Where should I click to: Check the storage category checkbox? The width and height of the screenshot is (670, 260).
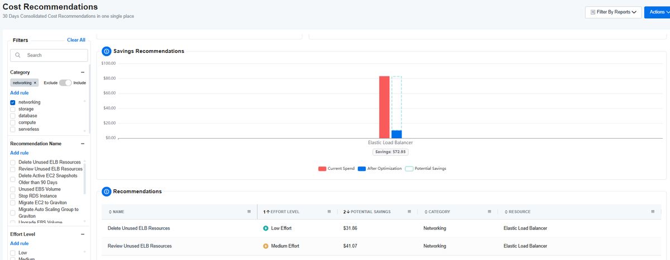[x=12, y=109]
